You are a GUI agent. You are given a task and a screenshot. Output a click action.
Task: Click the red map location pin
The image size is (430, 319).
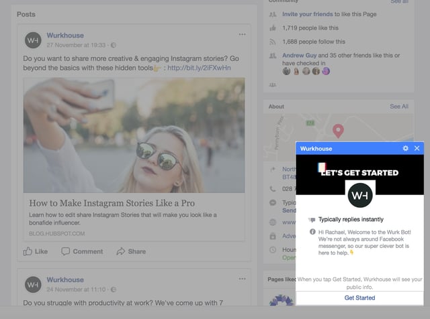coord(338,131)
